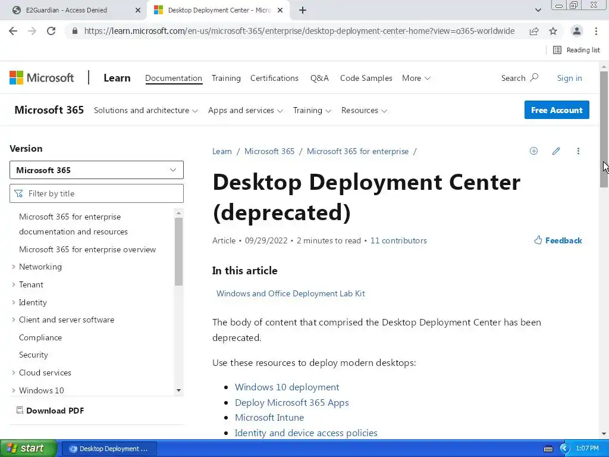Expand Client and server software node
The image size is (609, 457).
(x=14, y=320)
